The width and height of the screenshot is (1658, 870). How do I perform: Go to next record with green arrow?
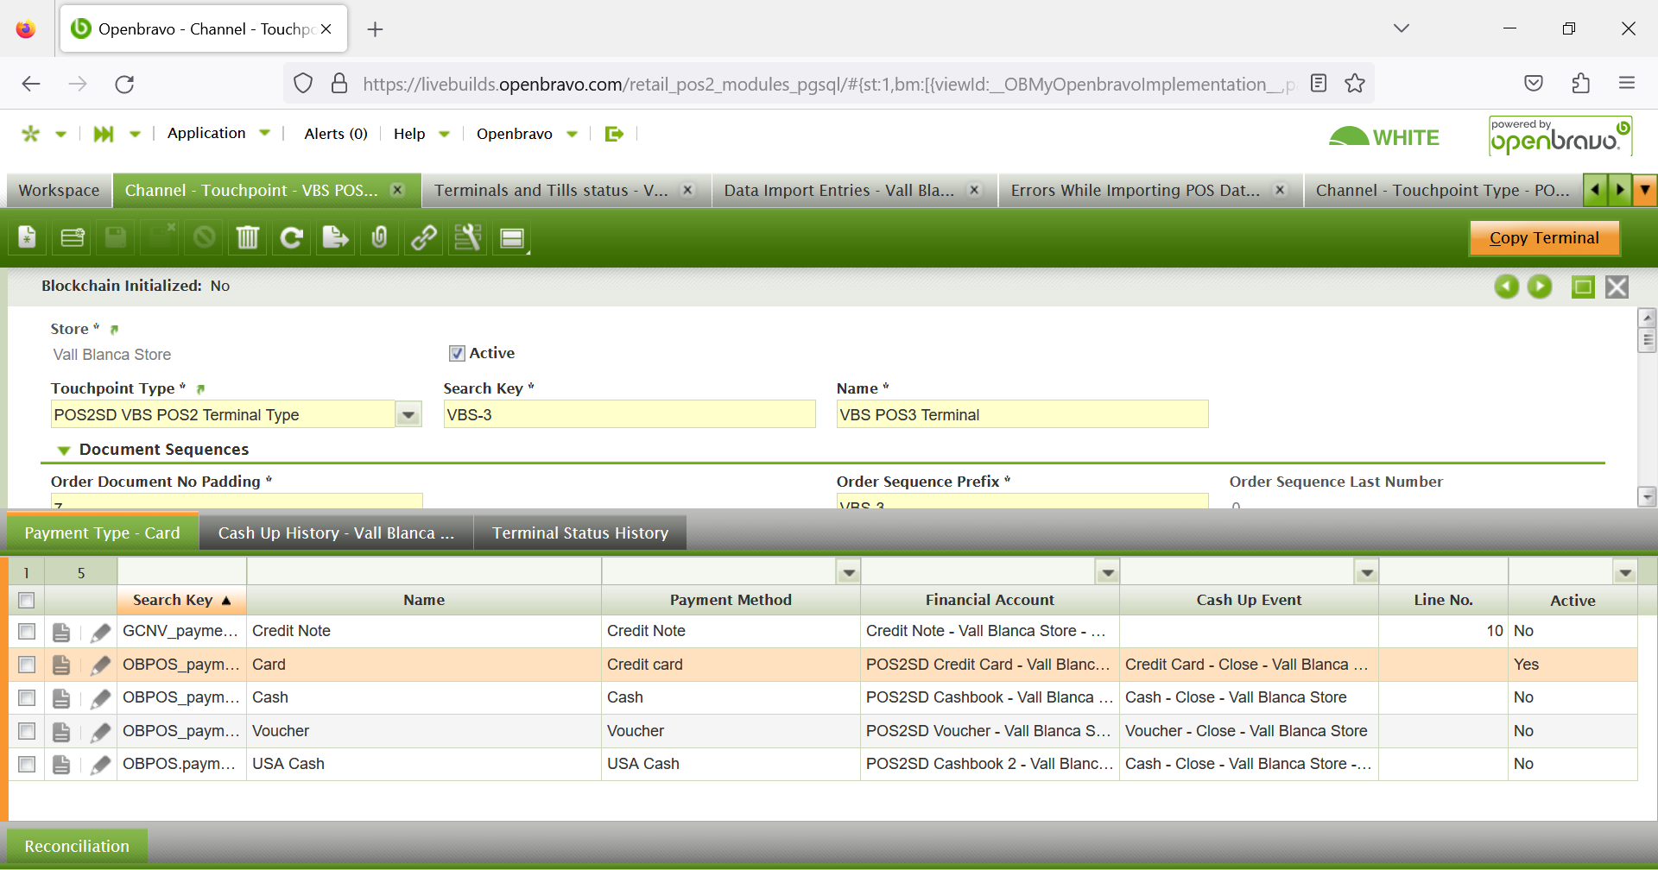tap(1540, 287)
